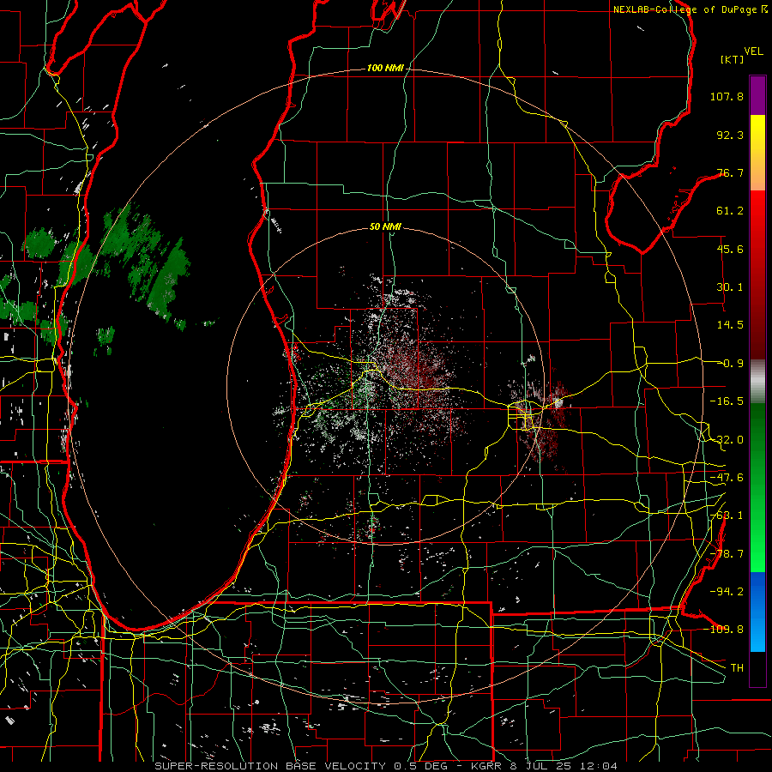Click the yellow-orange segment of the velocity color bar
Screen dimensions: 772x772
pos(757,153)
